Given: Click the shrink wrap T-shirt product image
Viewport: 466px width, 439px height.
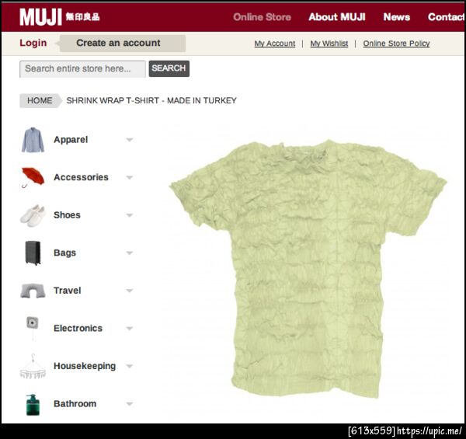Looking at the screenshot, I should [x=308, y=269].
